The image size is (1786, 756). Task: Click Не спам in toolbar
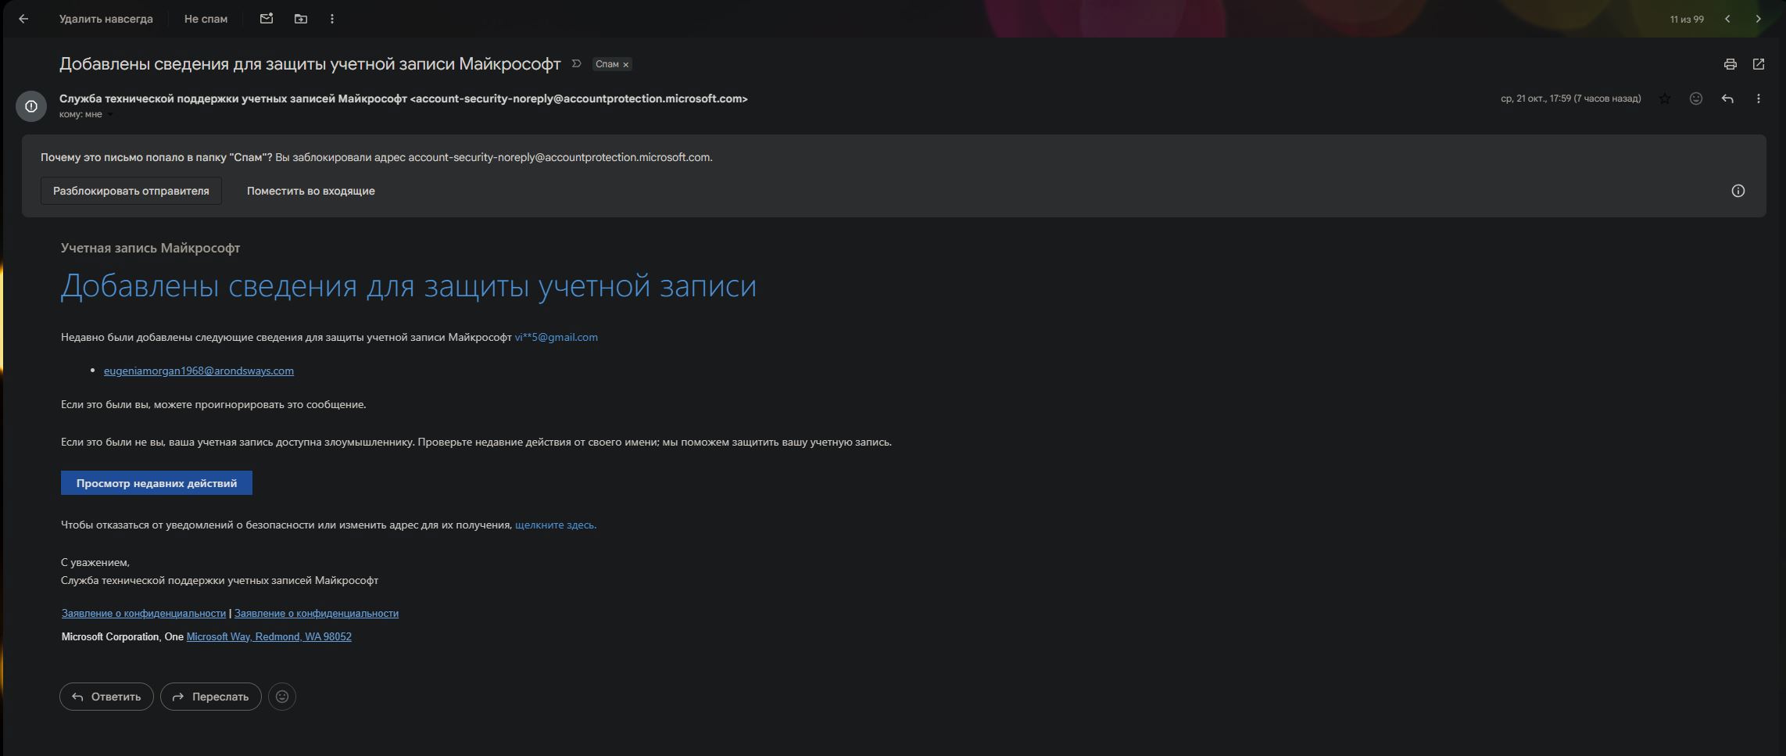[x=206, y=19]
